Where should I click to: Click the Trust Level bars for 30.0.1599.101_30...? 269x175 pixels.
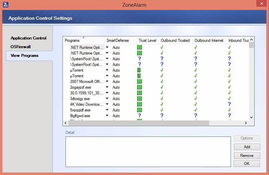[x=139, y=93]
